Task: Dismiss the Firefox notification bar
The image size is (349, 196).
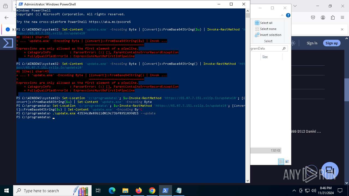Action: [342, 29]
